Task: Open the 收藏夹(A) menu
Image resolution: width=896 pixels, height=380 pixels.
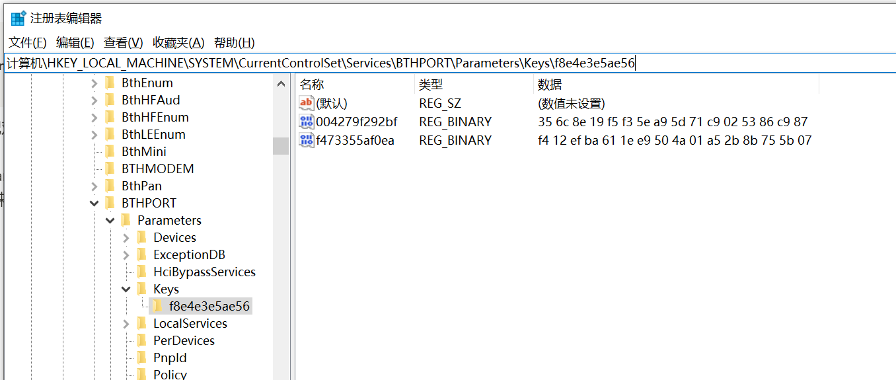Action: (178, 43)
